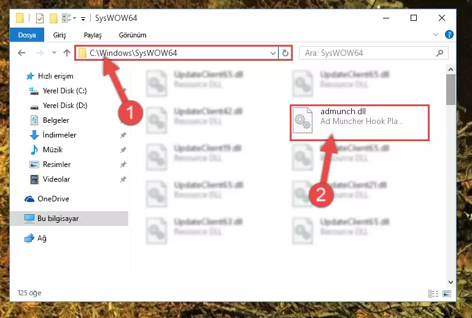The width and height of the screenshot is (472, 318).
Task: Click the pin icon beside Videolar
Action: click(123, 179)
